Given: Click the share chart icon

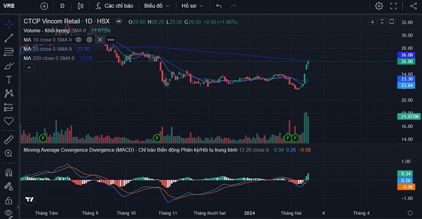Looking at the screenshot, I should click(x=414, y=6).
